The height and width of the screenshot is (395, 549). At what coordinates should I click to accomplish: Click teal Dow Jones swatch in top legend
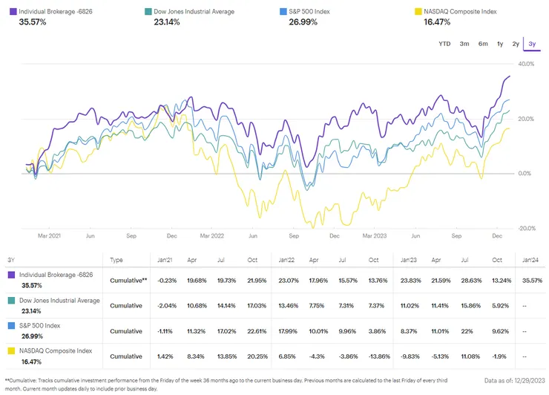[147, 12]
